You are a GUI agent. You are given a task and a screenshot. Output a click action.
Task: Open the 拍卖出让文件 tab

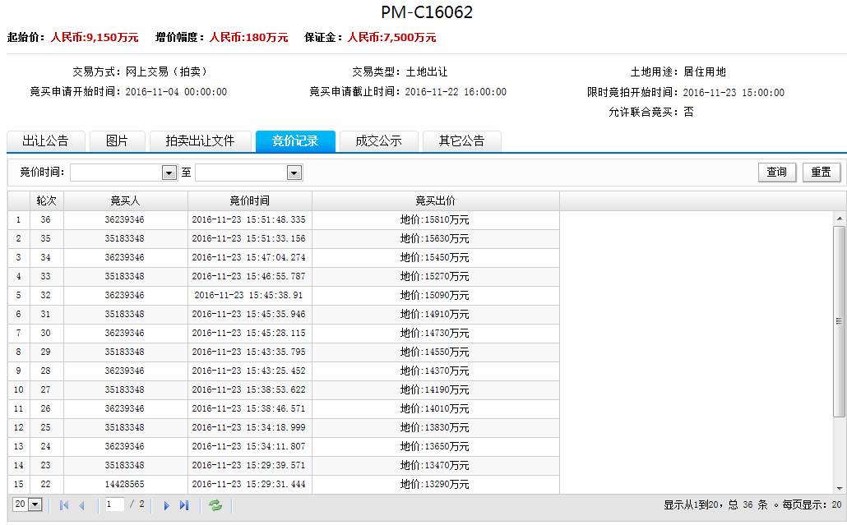(201, 141)
